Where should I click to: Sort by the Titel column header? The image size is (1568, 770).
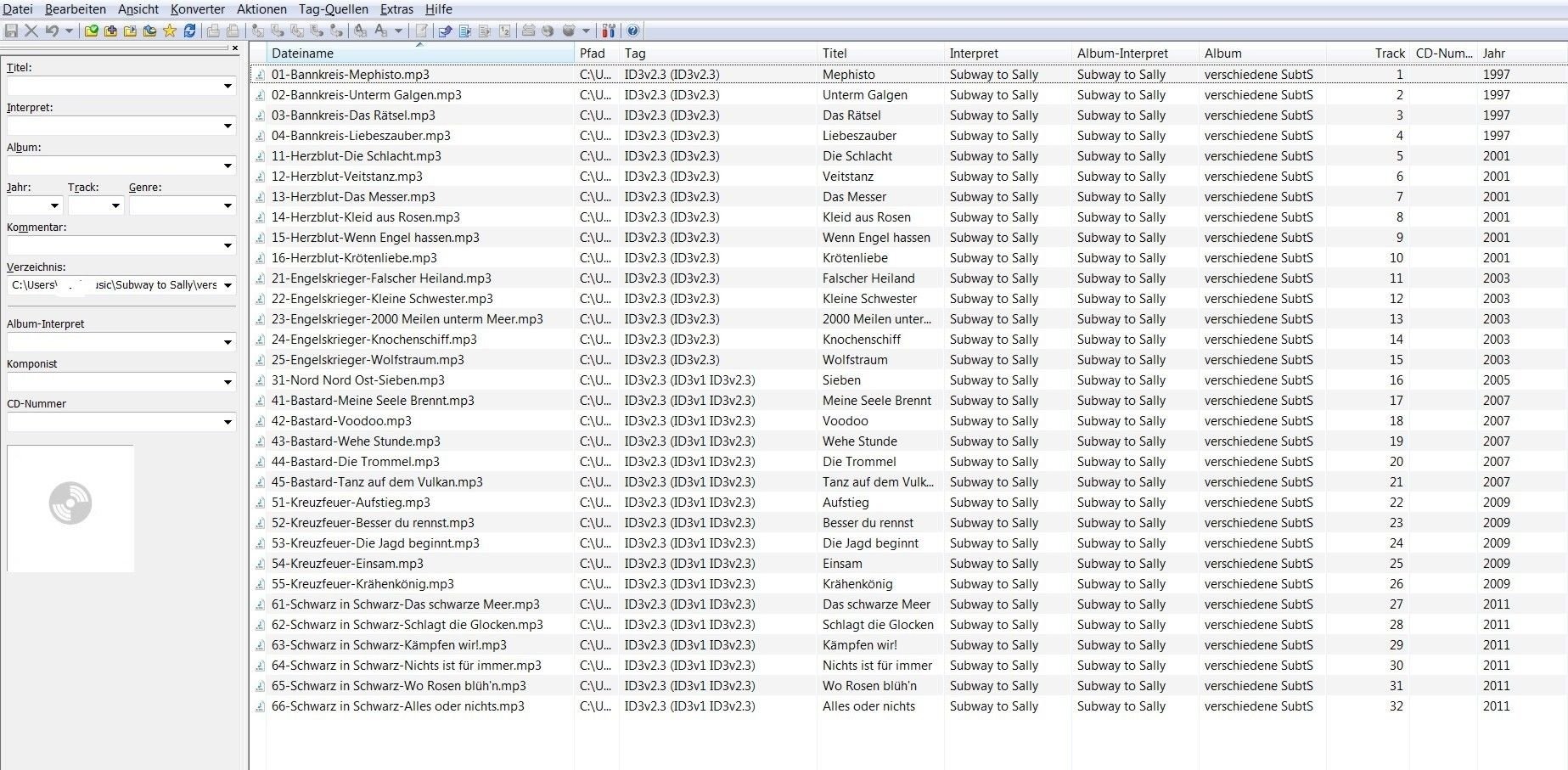click(880, 53)
